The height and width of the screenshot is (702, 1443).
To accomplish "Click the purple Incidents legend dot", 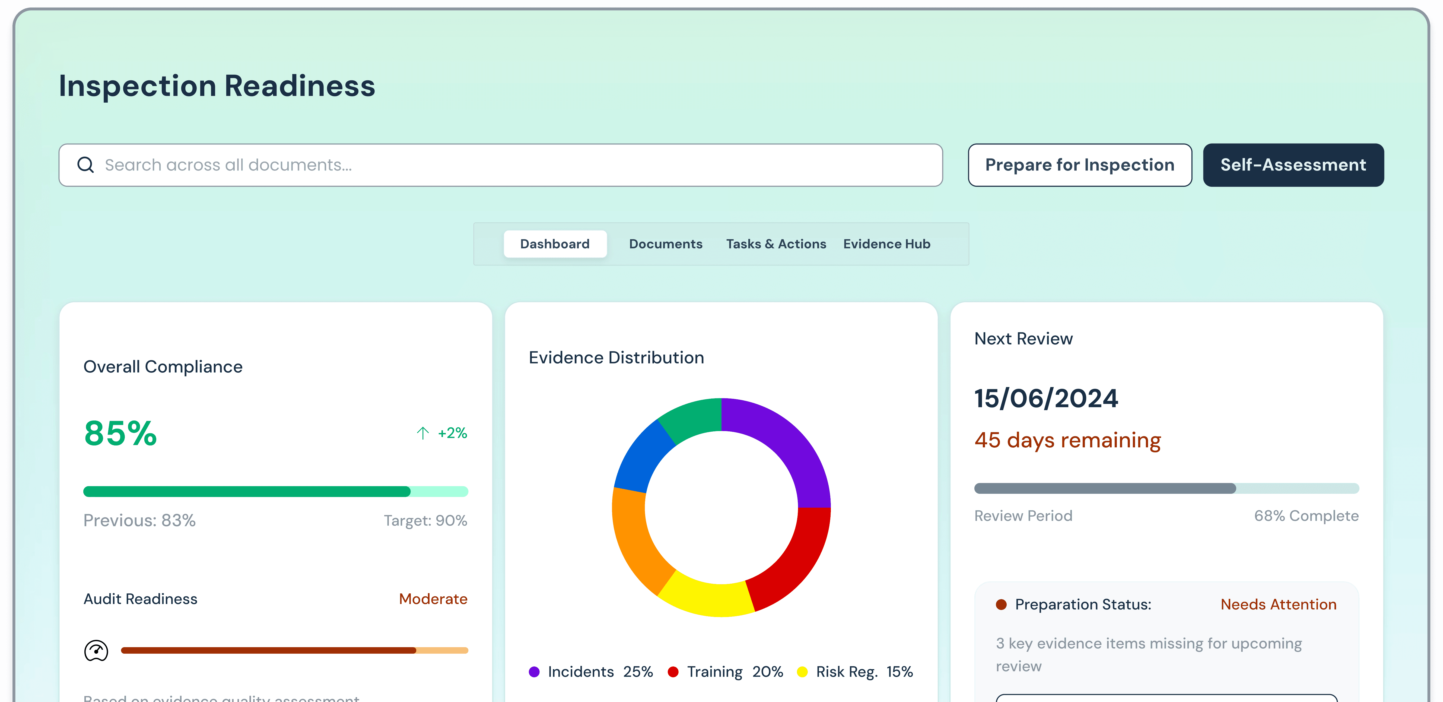I will tap(534, 672).
